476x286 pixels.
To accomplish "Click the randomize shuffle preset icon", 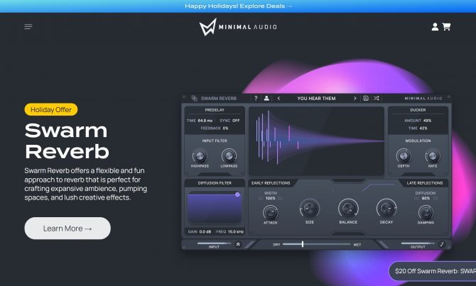I will coord(377,98).
